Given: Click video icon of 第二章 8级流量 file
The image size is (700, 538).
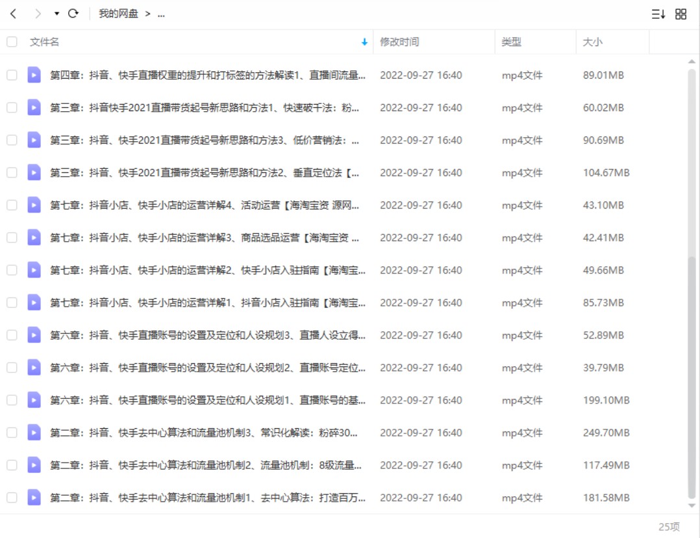Looking at the screenshot, I should (x=34, y=465).
